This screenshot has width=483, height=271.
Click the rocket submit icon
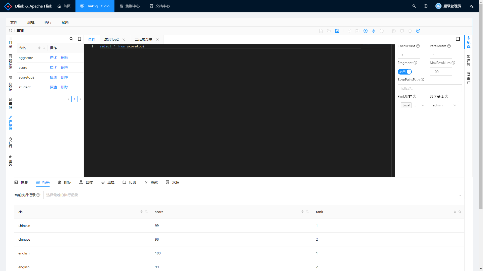click(x=374, y=31)
